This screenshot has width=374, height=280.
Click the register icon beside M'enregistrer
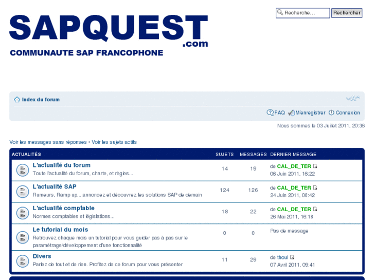pyautogui.click(x=291, y=113)
